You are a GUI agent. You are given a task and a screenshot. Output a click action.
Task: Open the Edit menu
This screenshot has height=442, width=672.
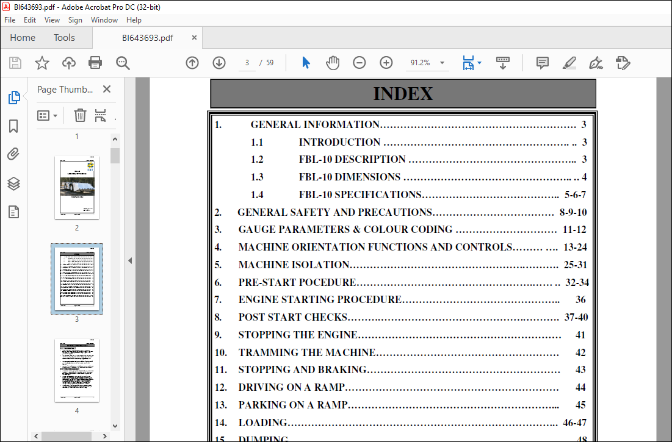pos(29,20)
